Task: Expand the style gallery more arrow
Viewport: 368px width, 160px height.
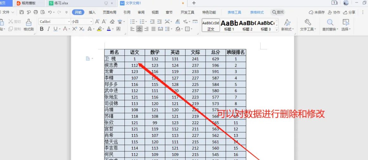Action: coord(276,29)
